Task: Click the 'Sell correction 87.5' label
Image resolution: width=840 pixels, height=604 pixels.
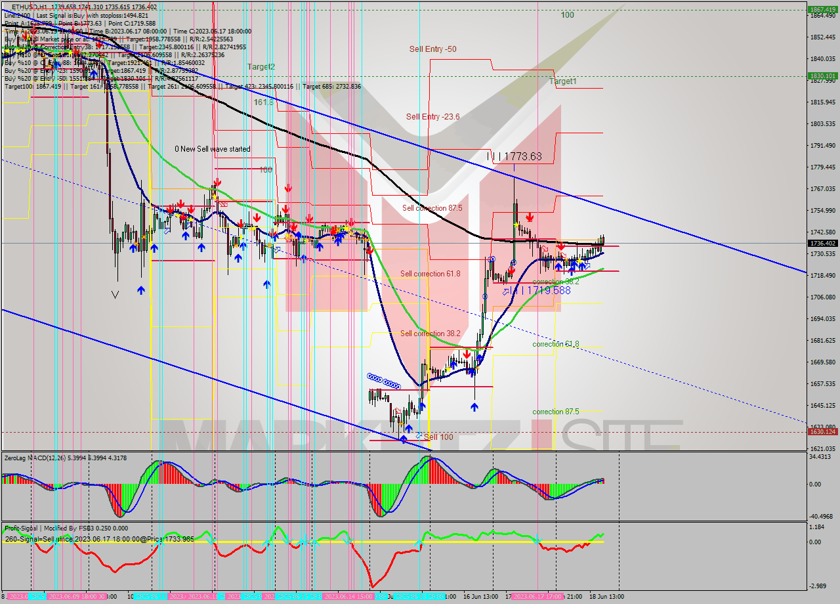Action: click(x=432, y=208)
